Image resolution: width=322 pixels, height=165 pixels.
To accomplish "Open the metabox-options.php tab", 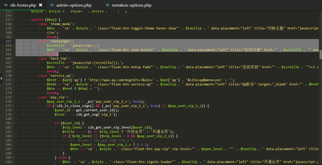I will coord(132,5).
